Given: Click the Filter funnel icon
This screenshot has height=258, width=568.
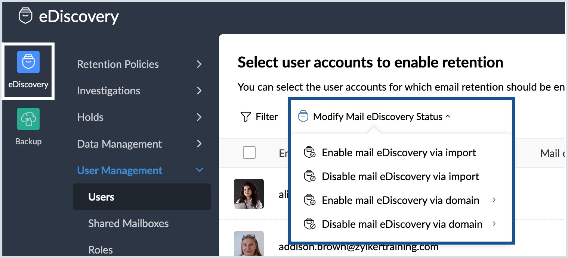Looking at the screenshot, I should coord(246,117).
